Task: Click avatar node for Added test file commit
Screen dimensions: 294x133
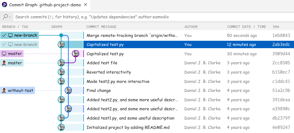Action: tap(61, 63)
